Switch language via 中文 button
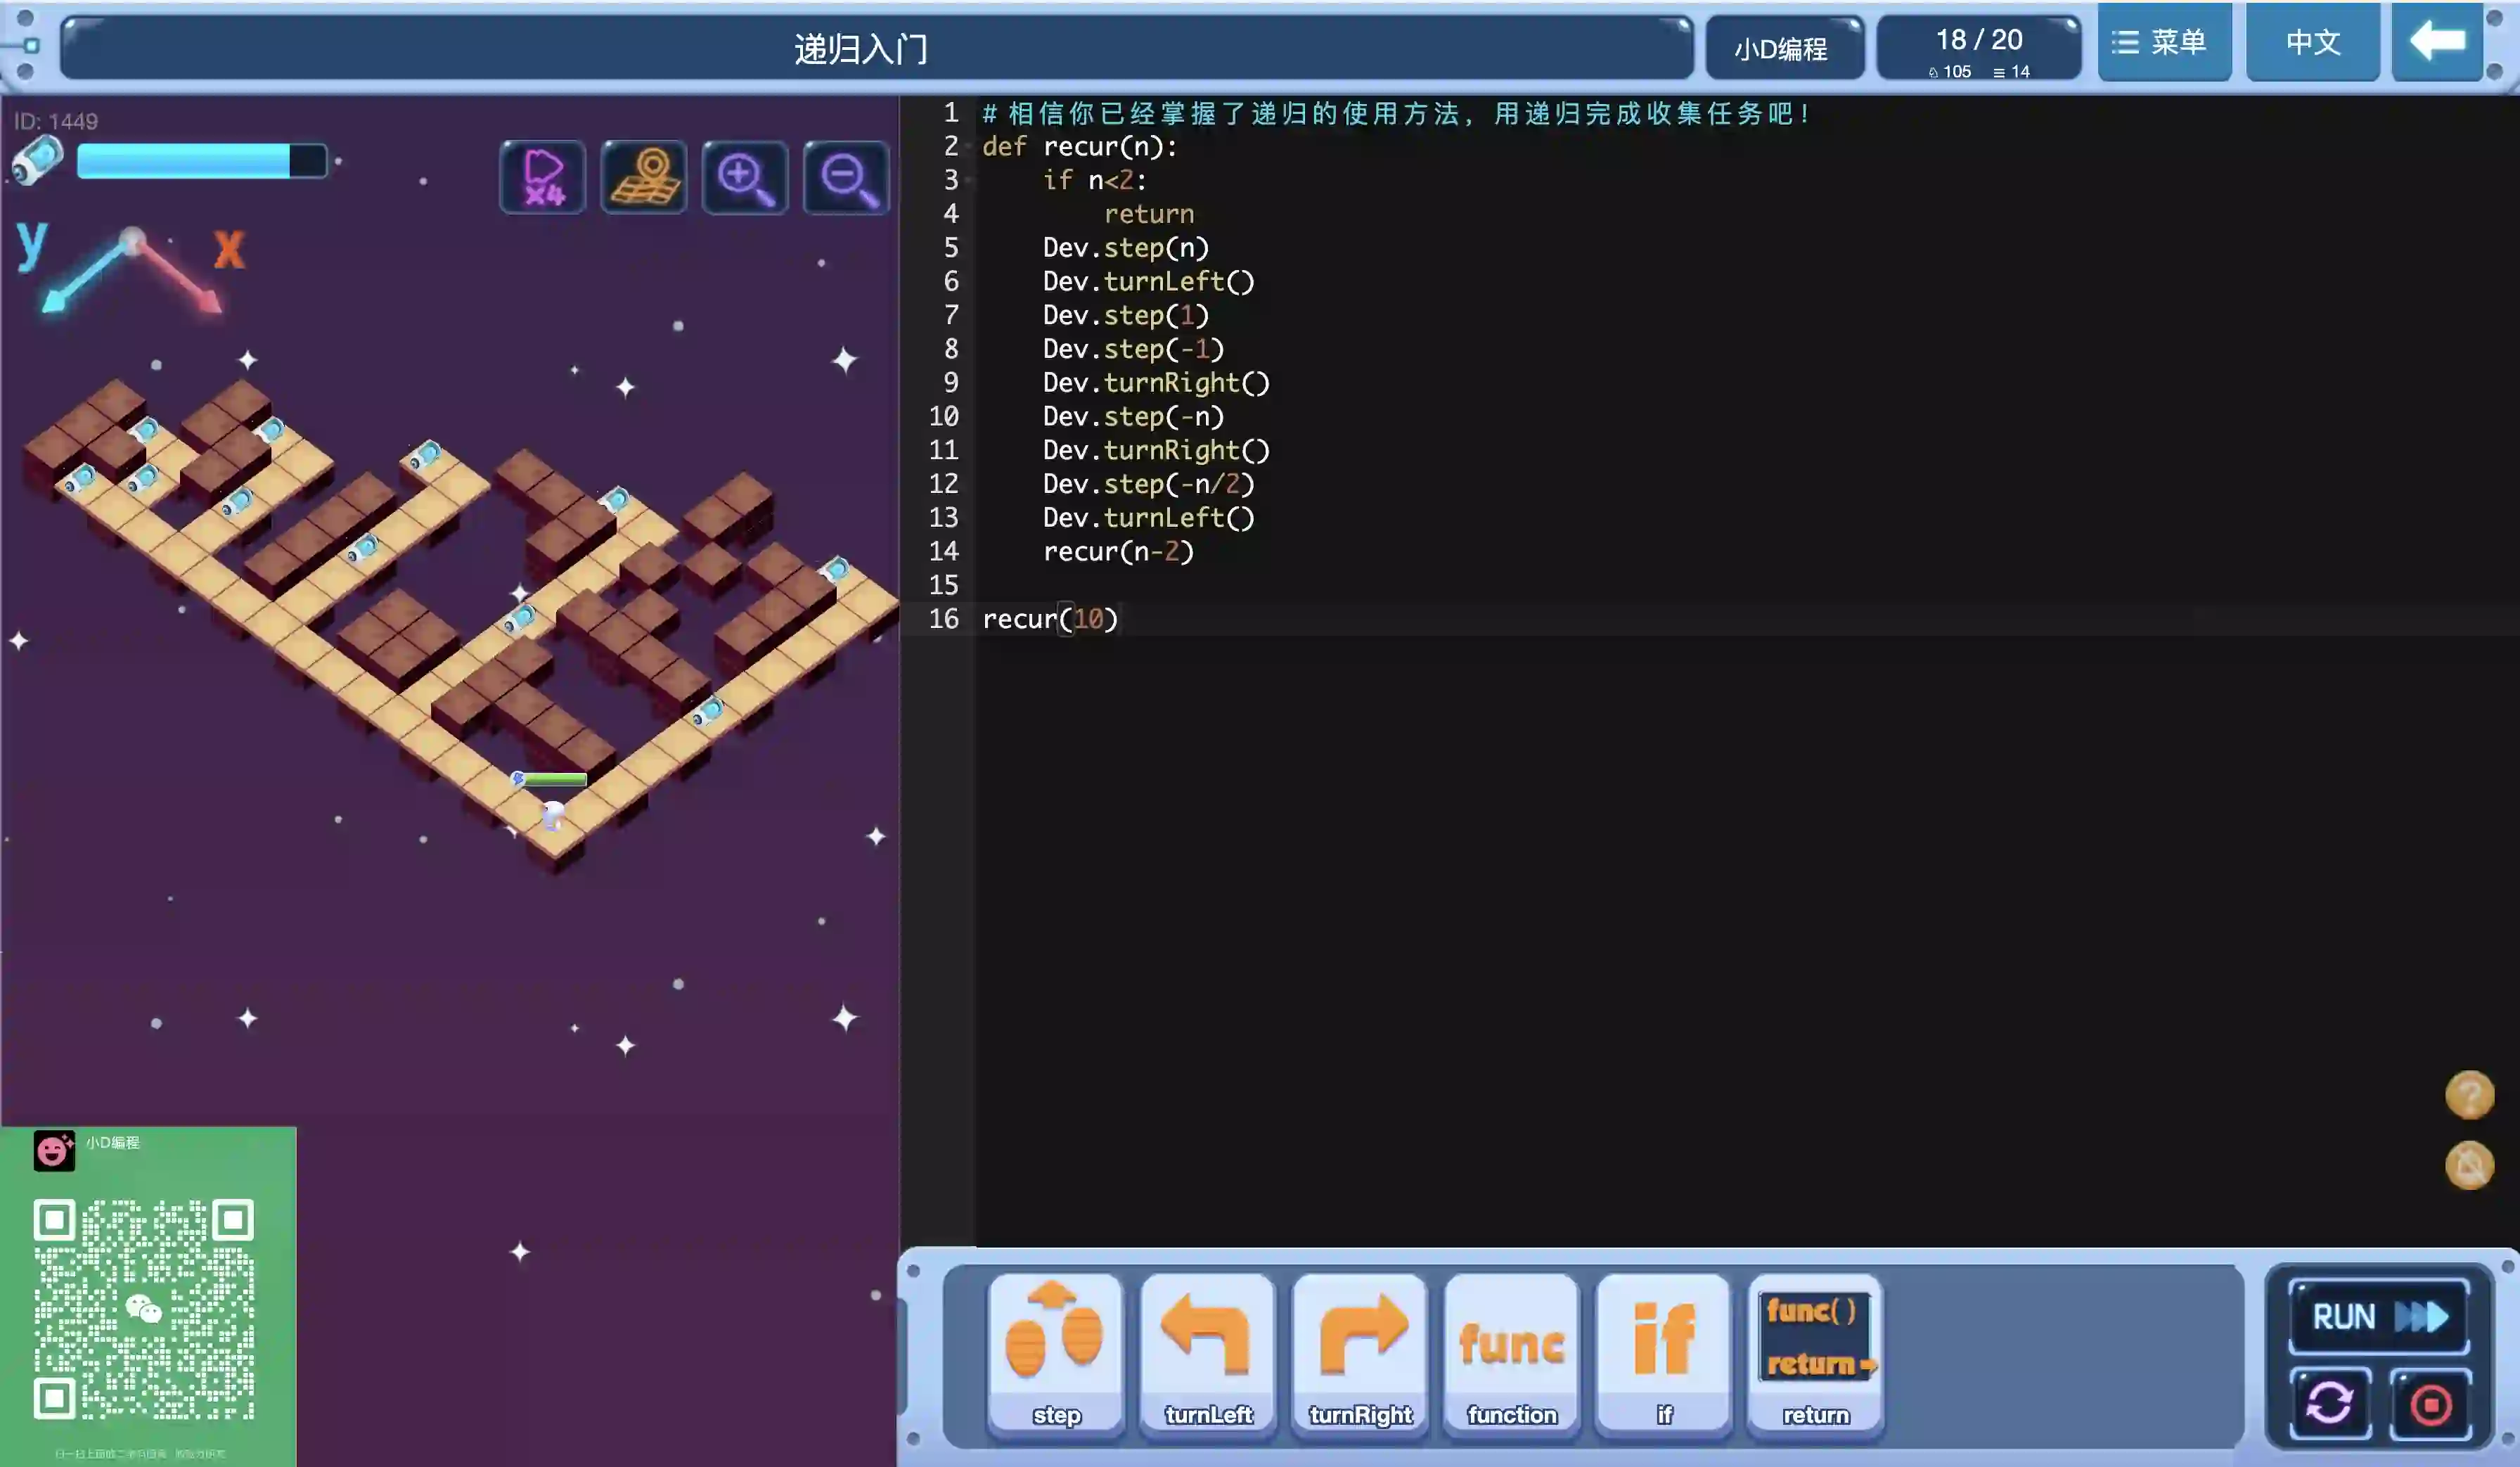Viewport: 2520px width, 1467px height. coord(2312,42)
